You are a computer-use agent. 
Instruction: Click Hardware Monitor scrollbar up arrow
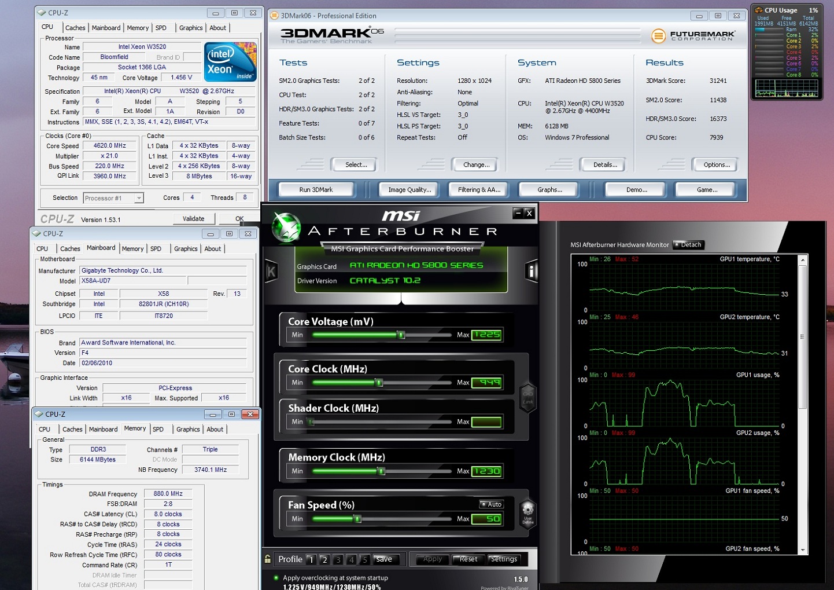pyautogui.click(x=803, y=261)
